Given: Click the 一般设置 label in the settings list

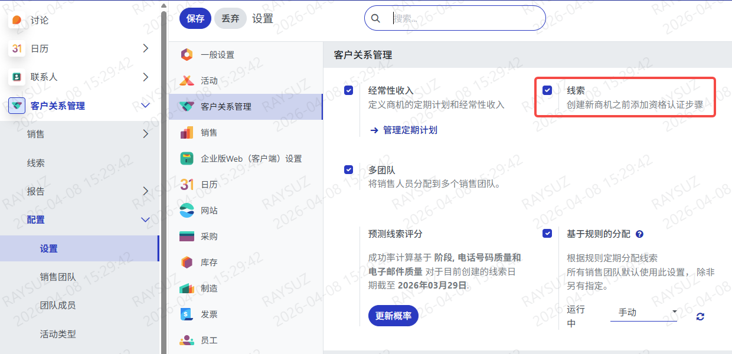Looking at the screenshot, I should 217,55.
